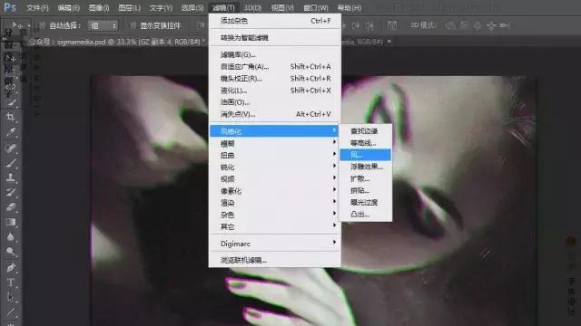Open the 文字(Y) menu

(x=161, y=7)
